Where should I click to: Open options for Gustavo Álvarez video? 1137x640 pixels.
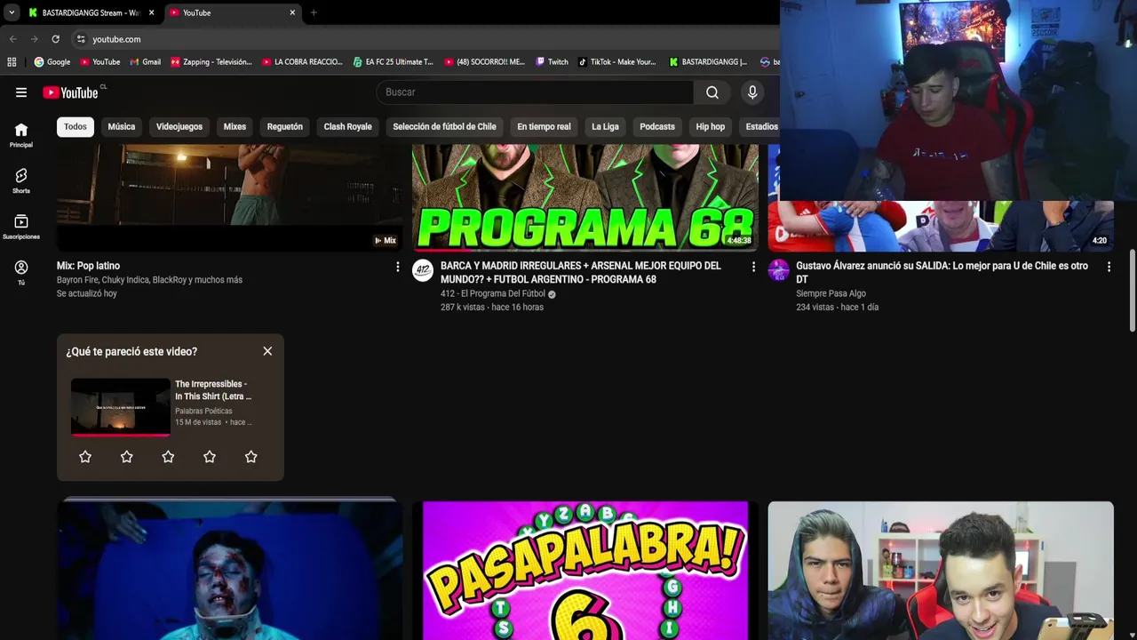(1109, 267)
